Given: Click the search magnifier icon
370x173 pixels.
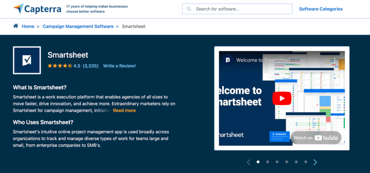Looking at the screenshot, I should (x=189, y=9).
